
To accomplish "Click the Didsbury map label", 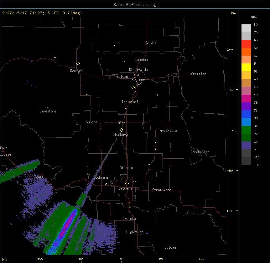I will click(120, 135).
